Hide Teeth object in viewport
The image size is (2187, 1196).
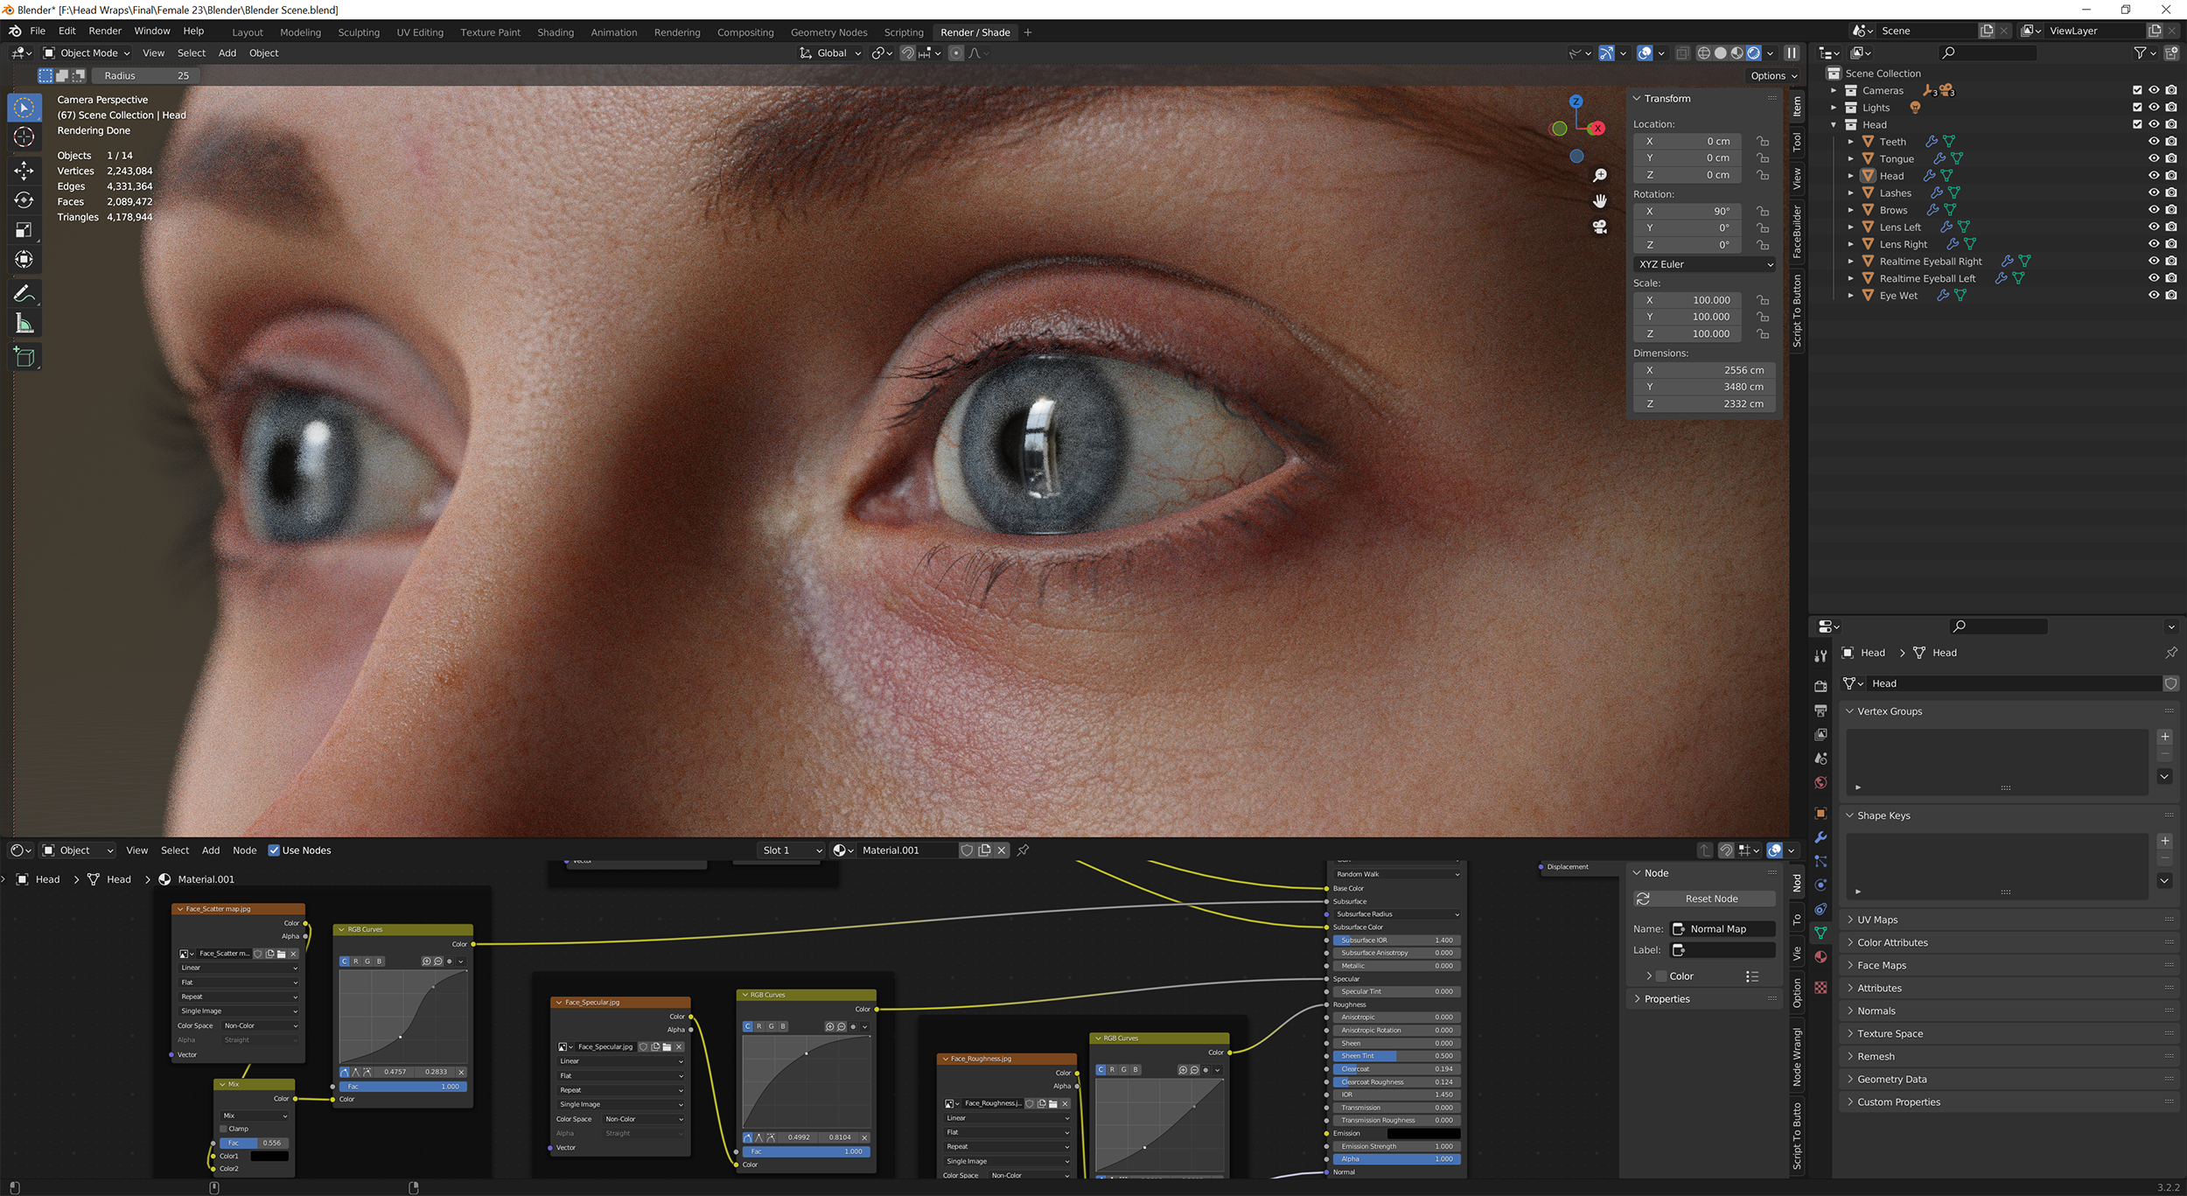2154,142
